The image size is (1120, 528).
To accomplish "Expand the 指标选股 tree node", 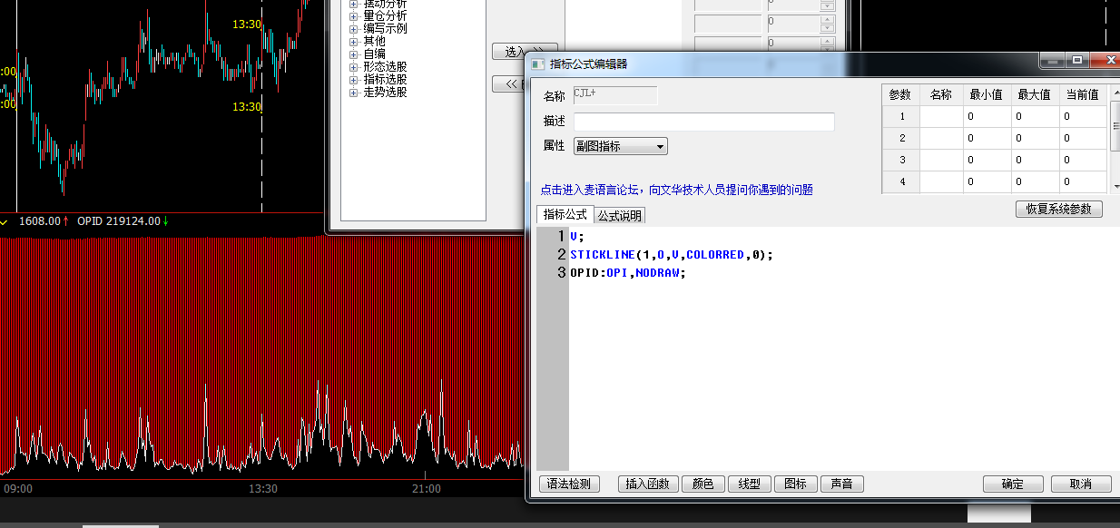I will 354,80.
